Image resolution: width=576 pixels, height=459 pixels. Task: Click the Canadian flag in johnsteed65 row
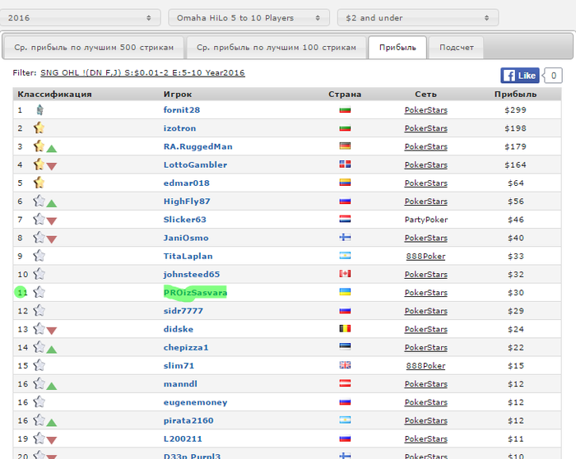pos(345,274)
